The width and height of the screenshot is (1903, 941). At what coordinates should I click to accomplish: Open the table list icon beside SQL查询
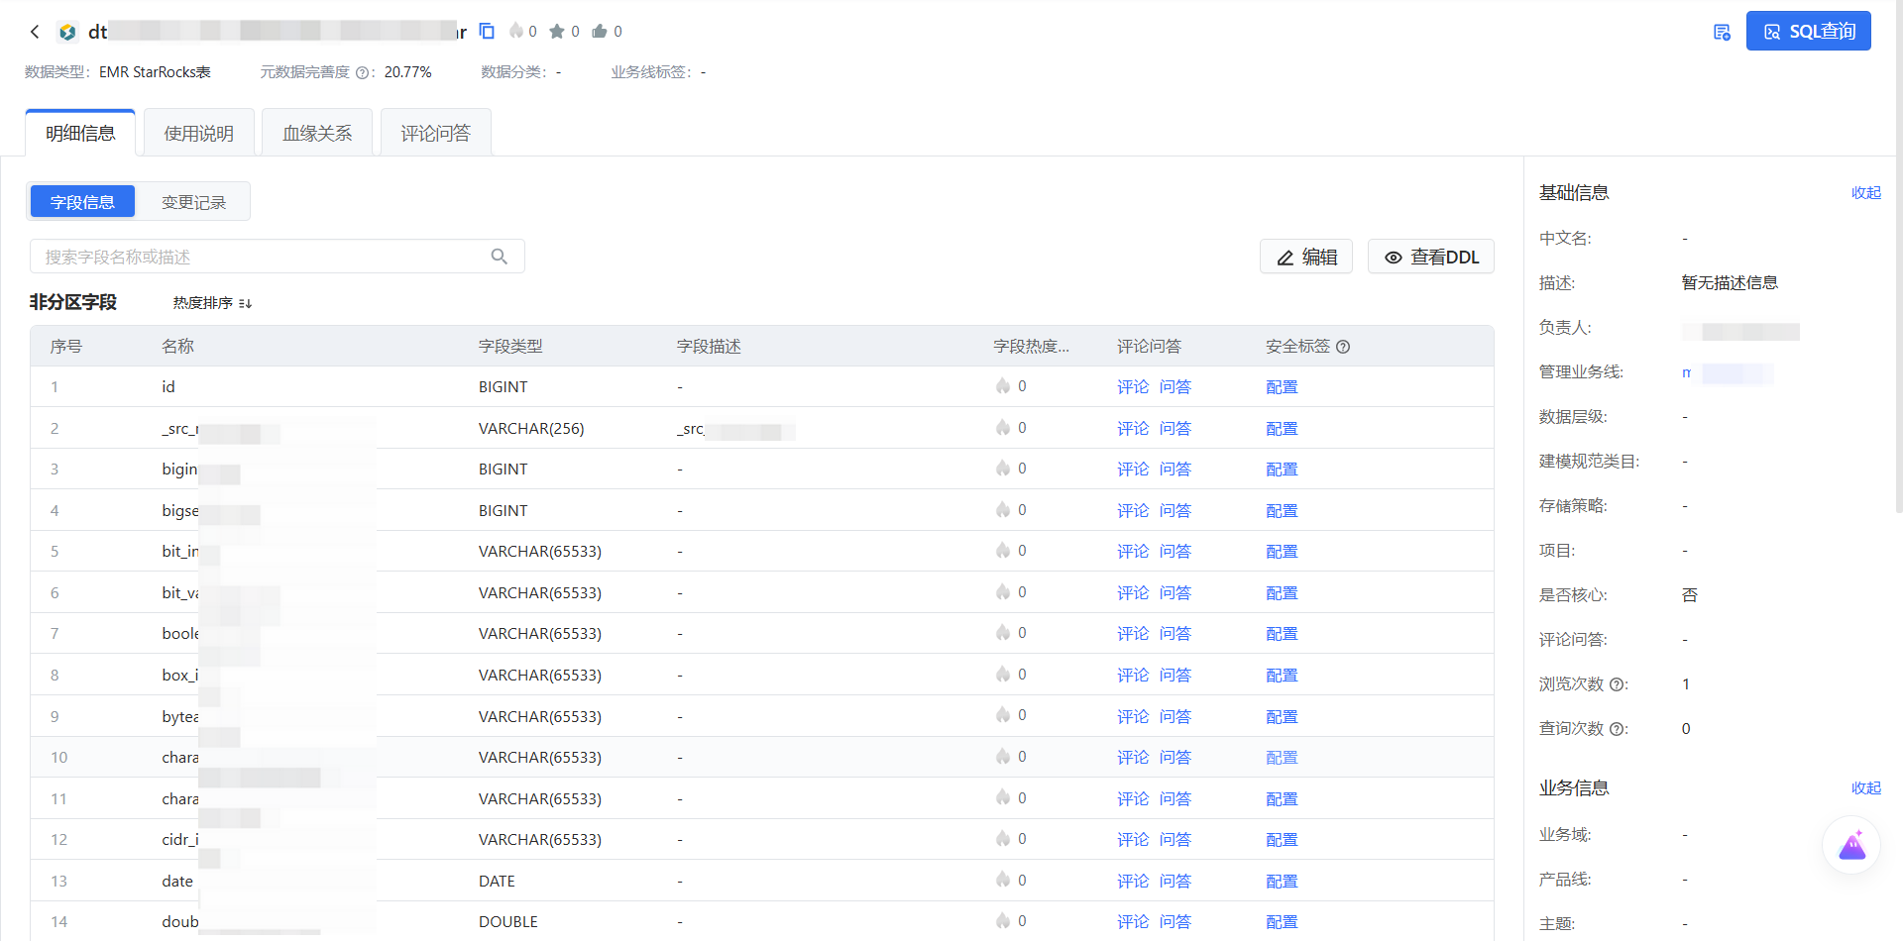[x=1722, y=32]
